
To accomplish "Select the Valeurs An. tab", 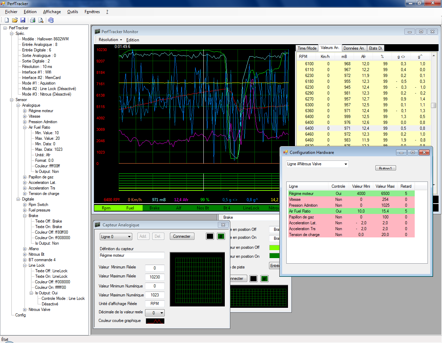I will click(330, 48).
